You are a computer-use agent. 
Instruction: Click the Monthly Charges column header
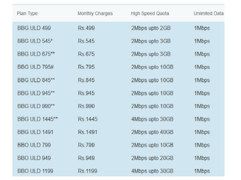(95, 14)
